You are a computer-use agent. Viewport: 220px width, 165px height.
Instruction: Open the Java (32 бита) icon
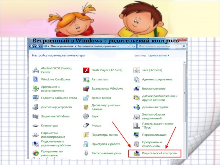(136, 70)
